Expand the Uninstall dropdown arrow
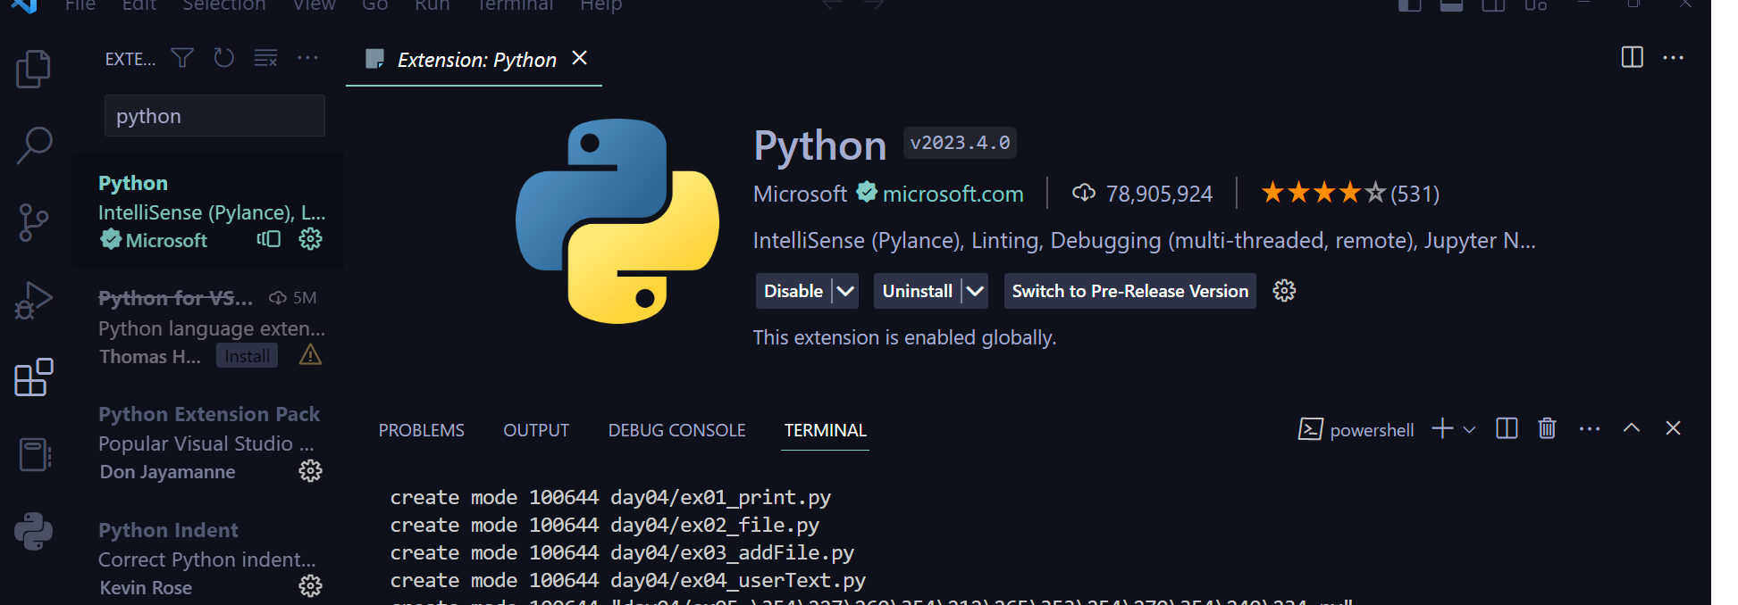1738x605 pixels. click(975, 291)
